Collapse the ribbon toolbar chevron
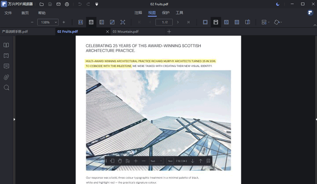The image size is (317, 184). [x=315, y=25]
